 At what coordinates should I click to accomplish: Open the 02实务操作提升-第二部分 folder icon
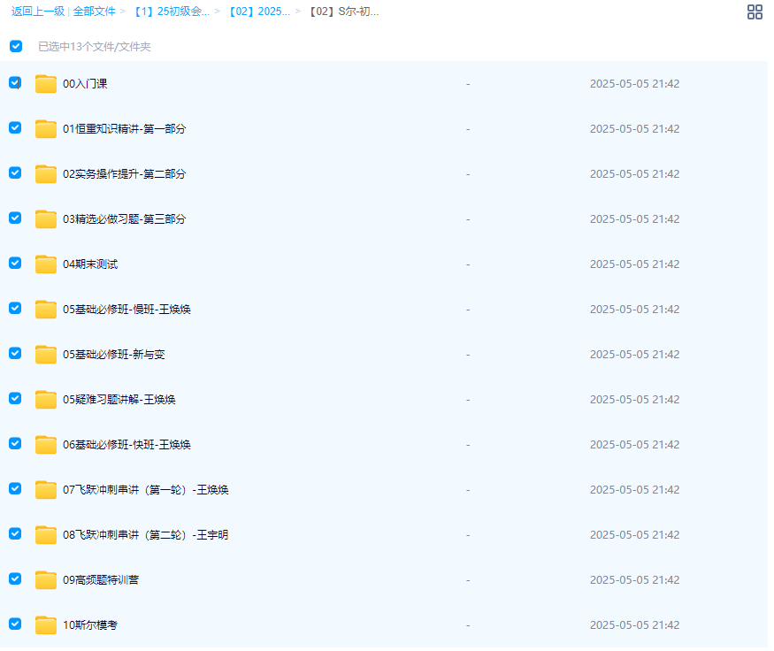pos(45,173)
